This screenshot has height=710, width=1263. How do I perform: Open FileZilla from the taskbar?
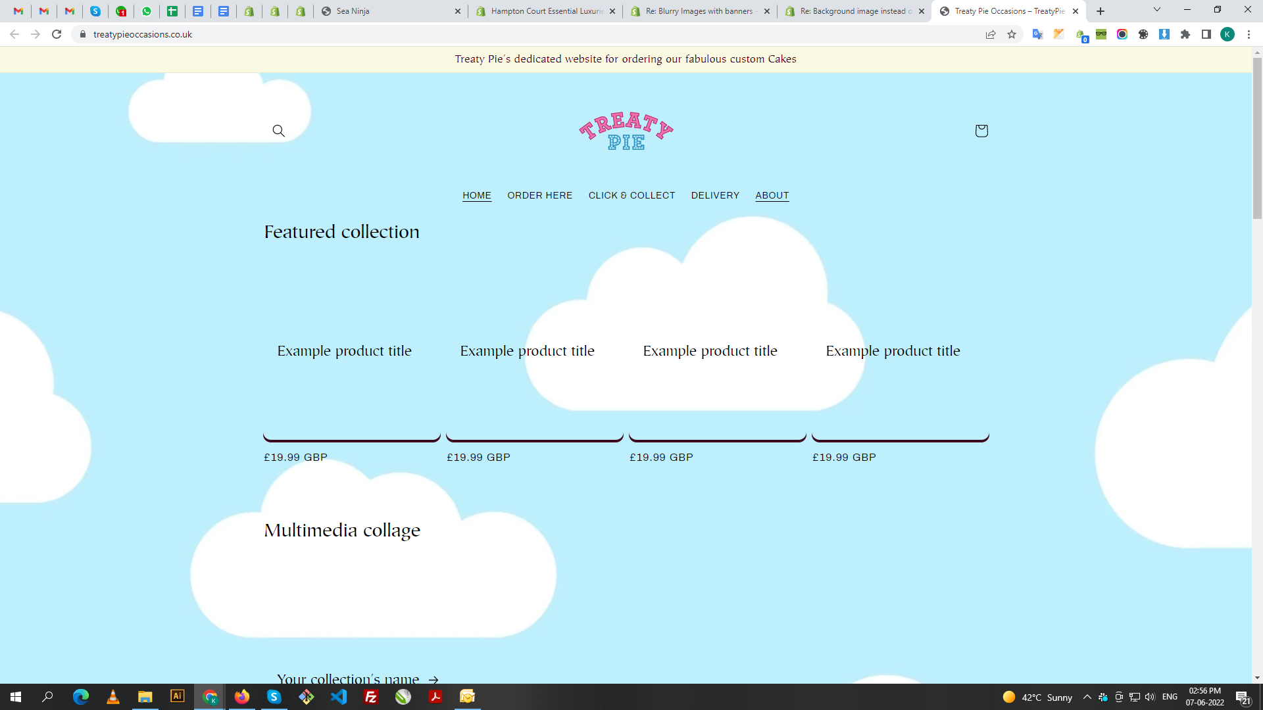tap(371, 697)
